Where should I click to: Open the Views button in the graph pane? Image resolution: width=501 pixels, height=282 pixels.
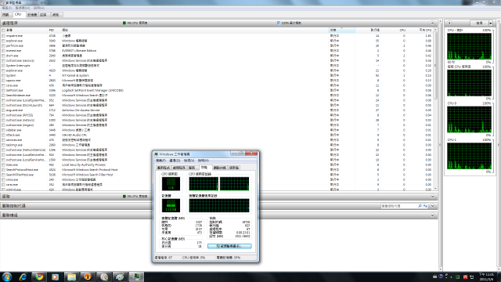click(479, 23)
